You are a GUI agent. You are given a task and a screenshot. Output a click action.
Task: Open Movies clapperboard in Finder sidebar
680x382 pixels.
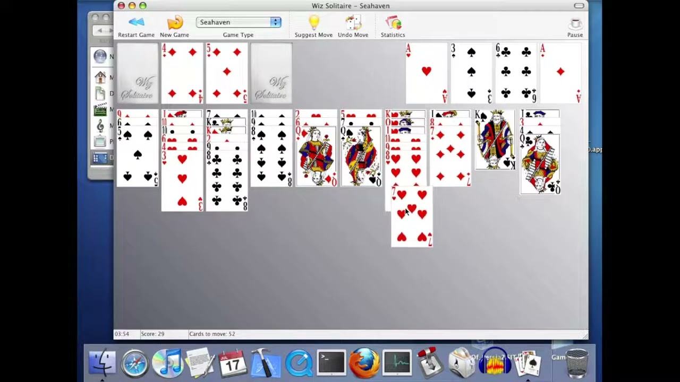pos(100,110)
